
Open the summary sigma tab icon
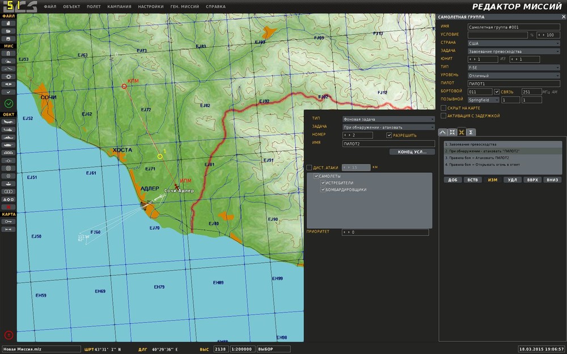pyautogui.click(x=471, y=132)
